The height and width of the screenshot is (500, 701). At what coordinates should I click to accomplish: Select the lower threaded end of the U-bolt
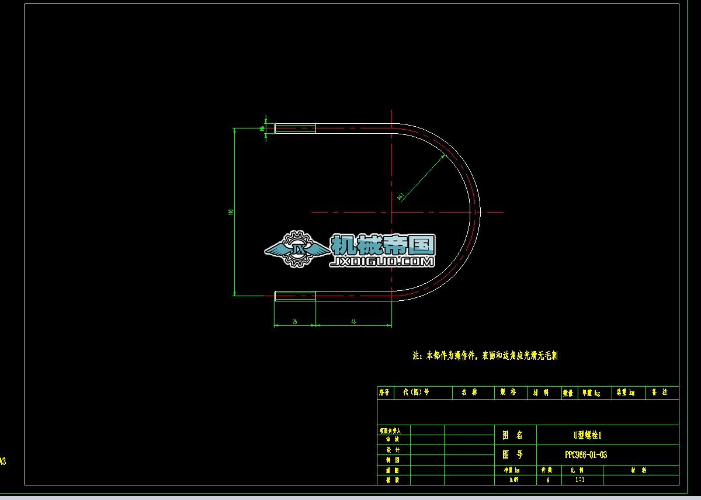tap(295, 296)
